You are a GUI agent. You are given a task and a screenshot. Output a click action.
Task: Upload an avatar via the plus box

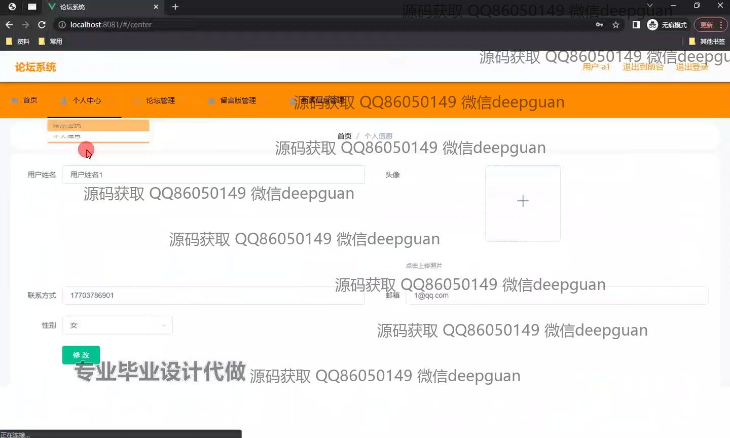523,203
